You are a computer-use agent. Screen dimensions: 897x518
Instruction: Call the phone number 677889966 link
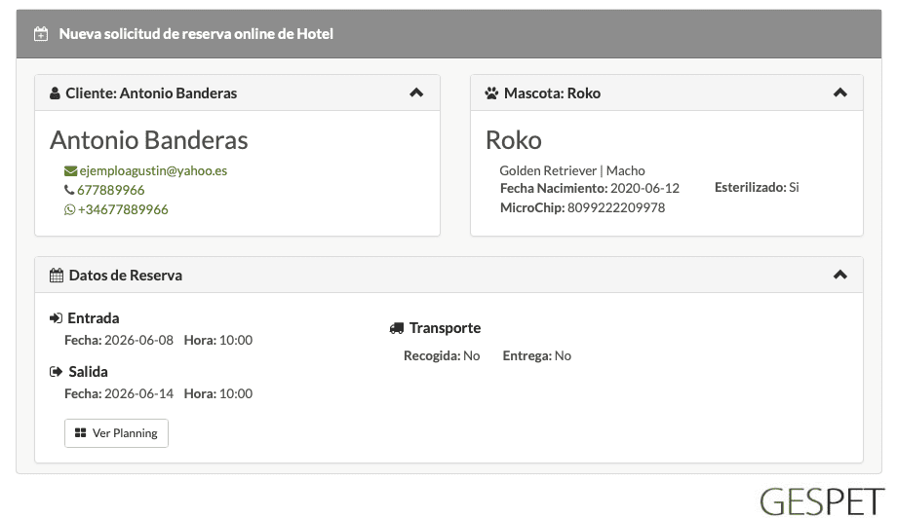click(x=111, y=190)
